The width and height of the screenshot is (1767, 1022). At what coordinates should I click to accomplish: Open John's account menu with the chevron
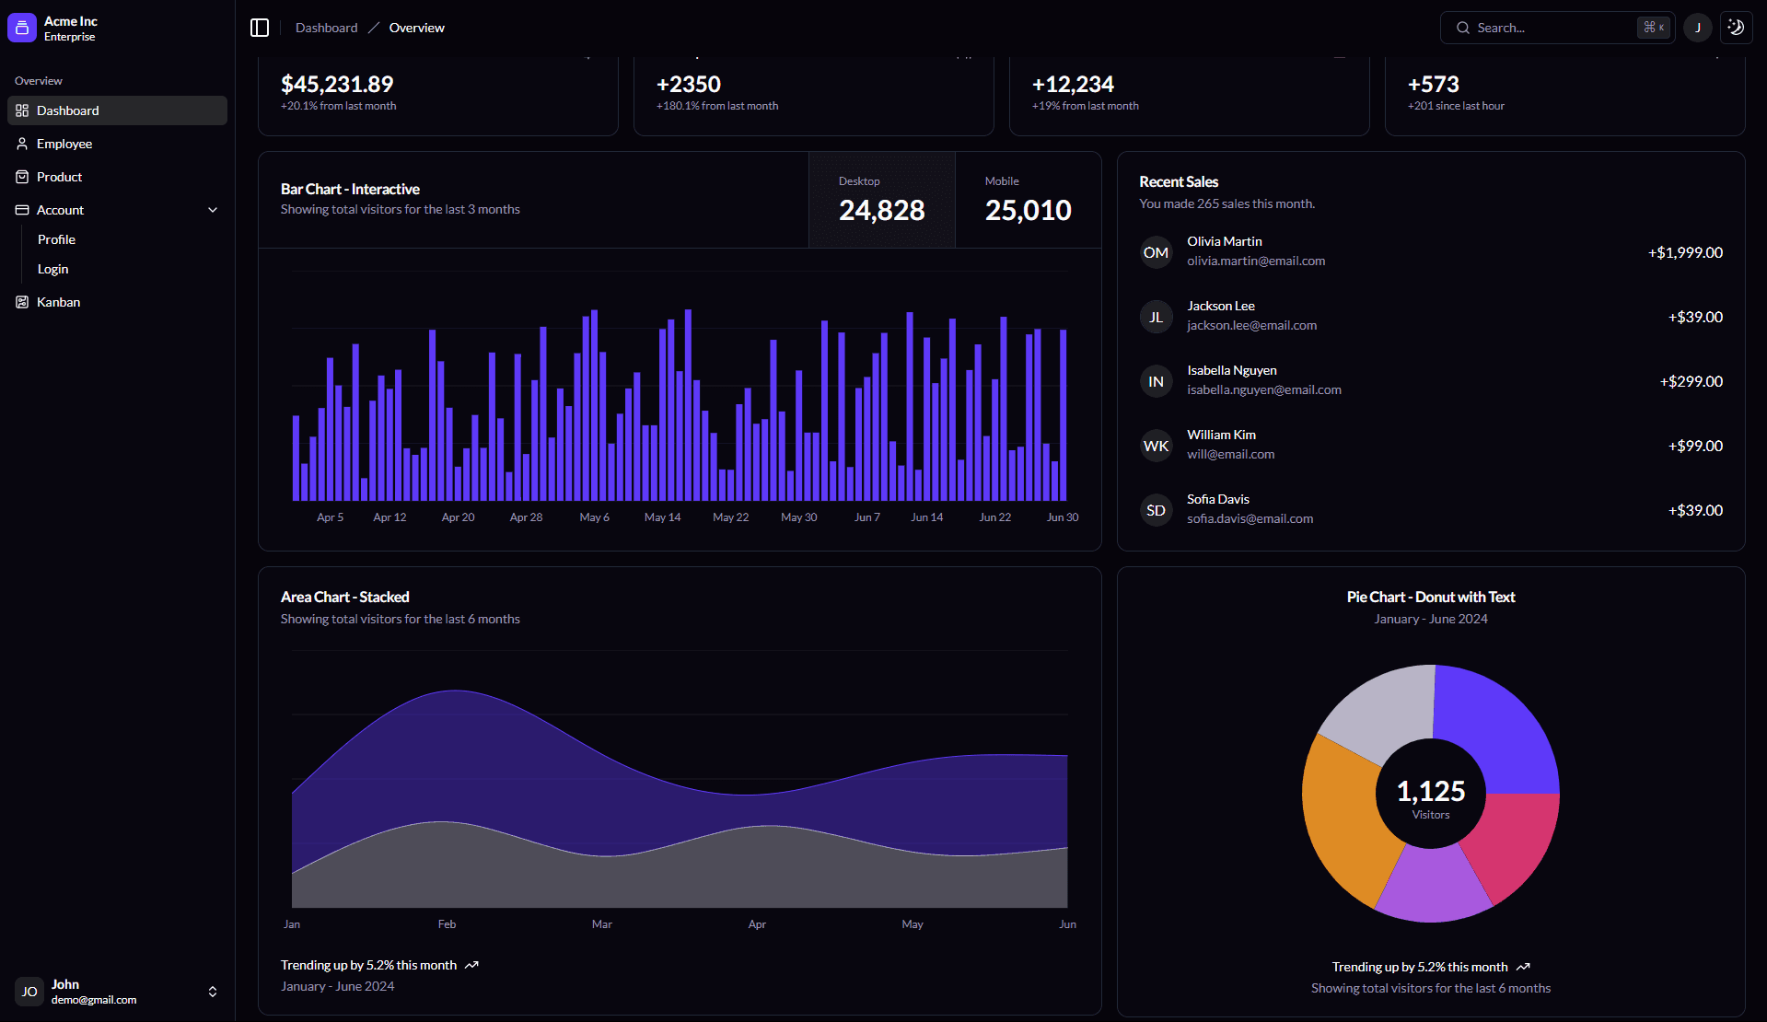212,992
